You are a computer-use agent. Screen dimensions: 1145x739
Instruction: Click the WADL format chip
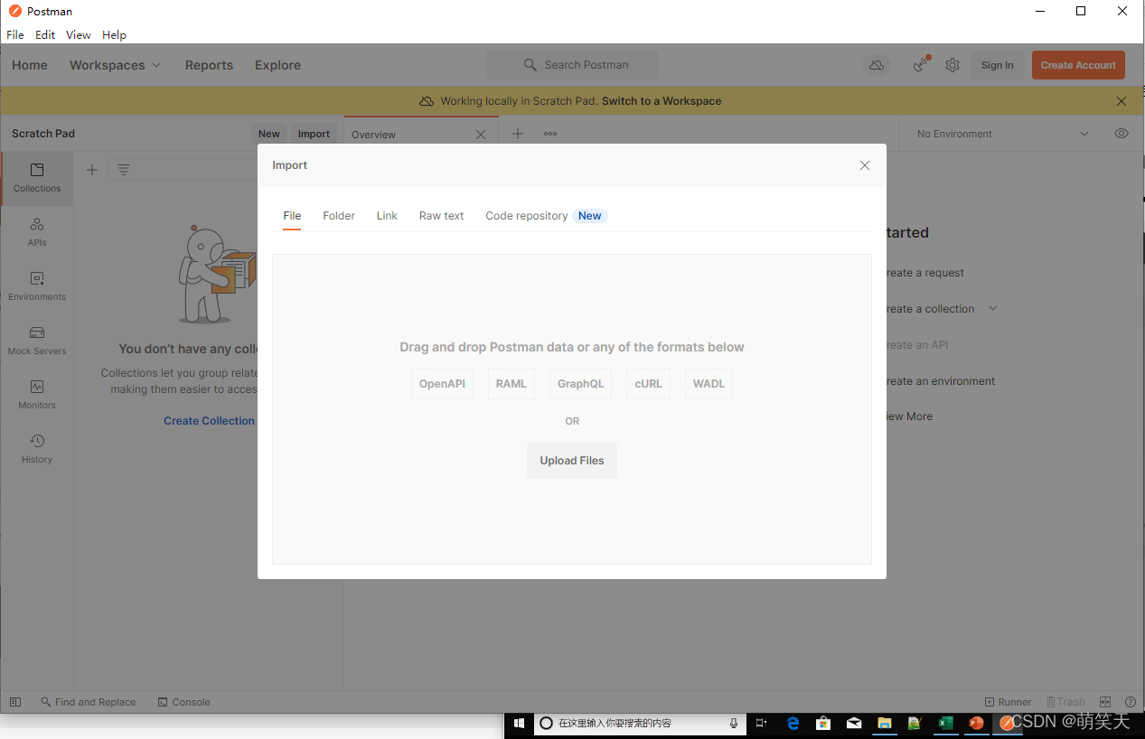(x=709, y=384)
